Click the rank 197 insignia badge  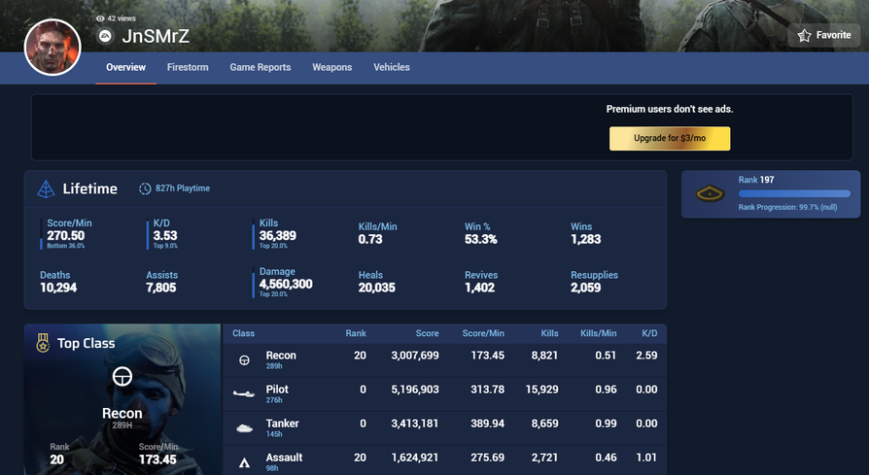tap(711, 194)
